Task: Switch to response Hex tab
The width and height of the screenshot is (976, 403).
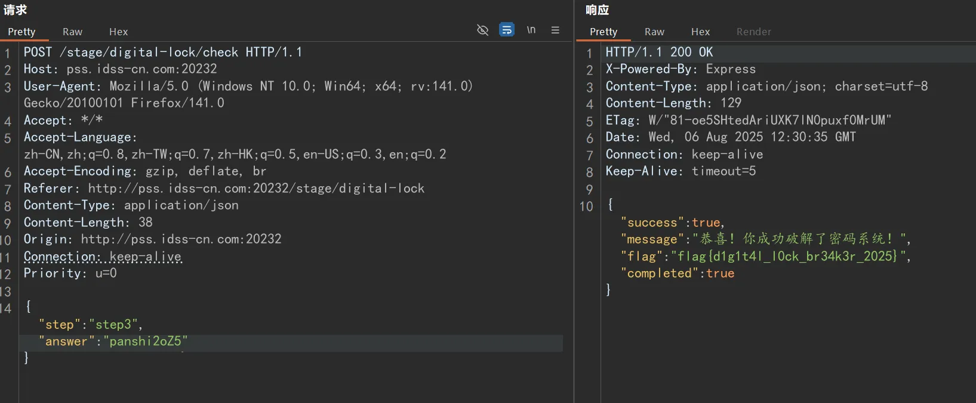Action: pos(700,32)
